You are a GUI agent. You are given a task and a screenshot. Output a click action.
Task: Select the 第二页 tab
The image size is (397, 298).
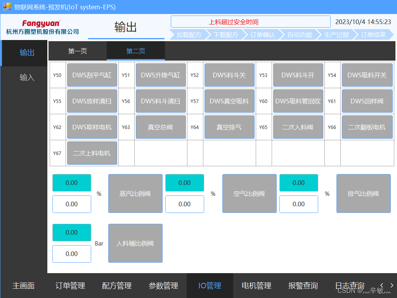click(x=136, y=51)
